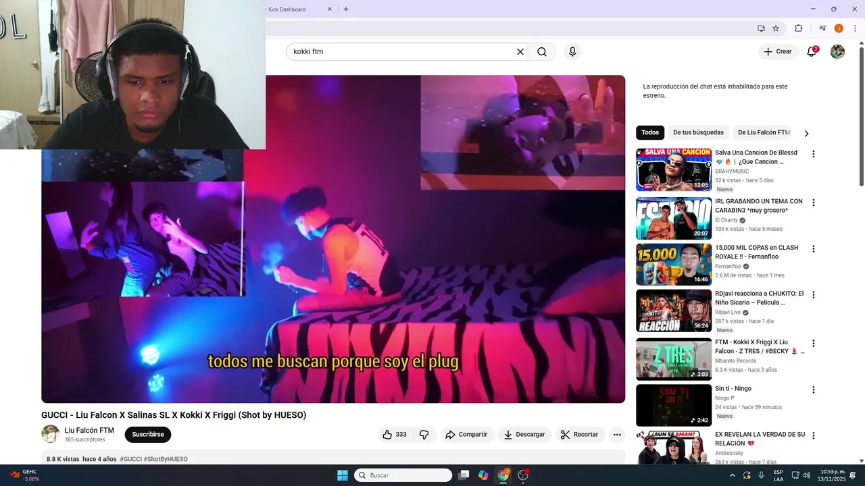Open RDjavi reacciona a CHUKITO thumbnail
Screen dimensions: 865x486
(x=674, y=310)
